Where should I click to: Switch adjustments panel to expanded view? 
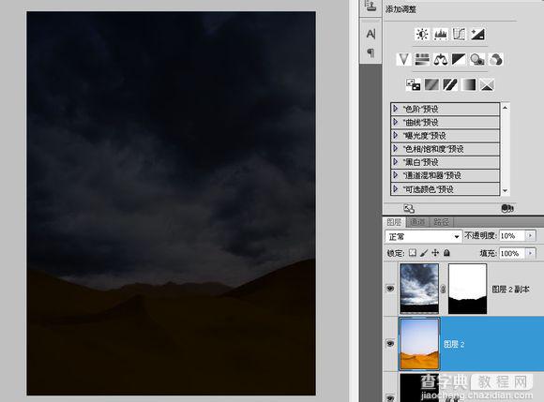coord(409,208)
